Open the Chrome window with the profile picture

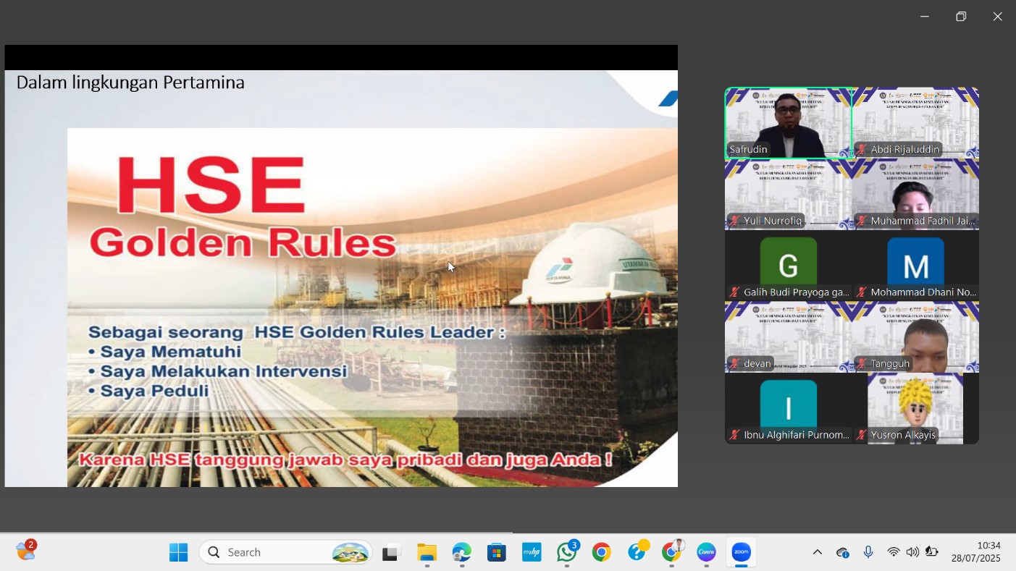[x=671, y=552]
